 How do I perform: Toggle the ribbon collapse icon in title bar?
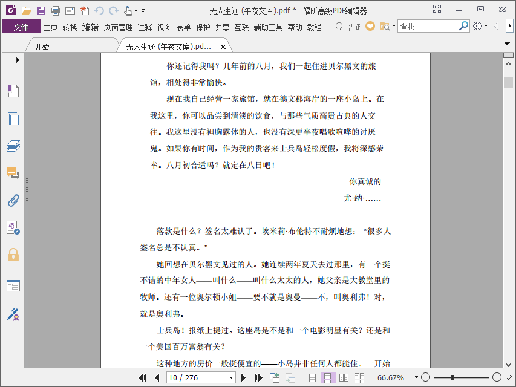437,9
